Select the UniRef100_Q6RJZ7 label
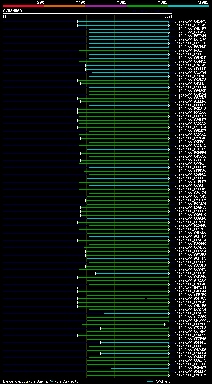Image resolution: width=212 pixels, height=384 pixels. pyautogui.click(x=190, y=131)
